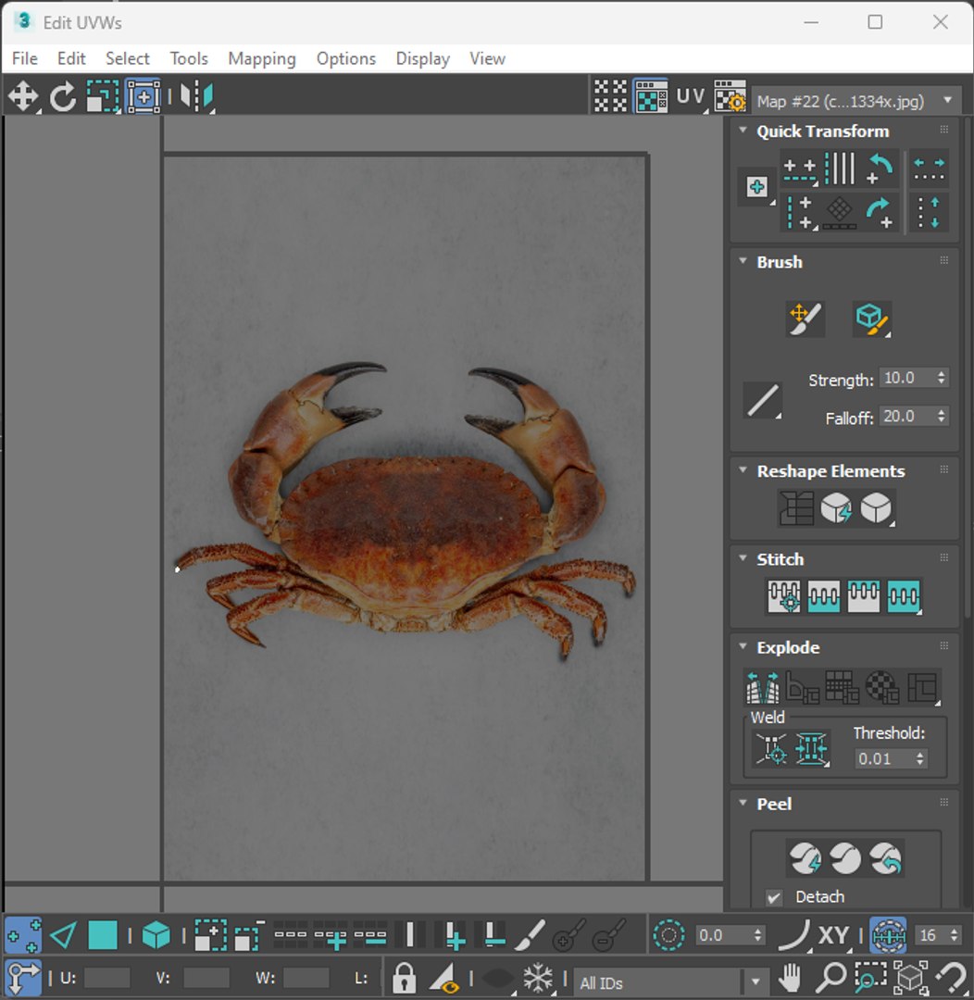Screen dimensions: 974x1000
Task: Click Target Weld icon
Action: point(771,748)
